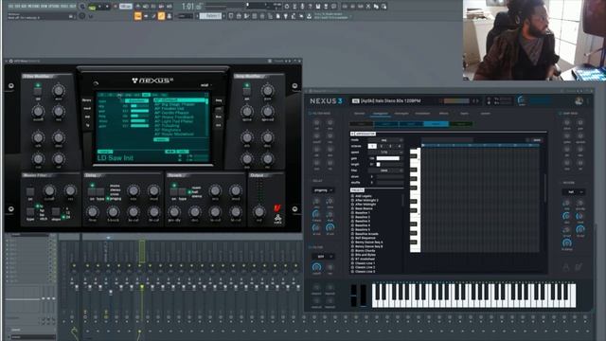606x341 pixels.
Task: Open arpeggiator filter dropdown
Action: tap(385, 170)
